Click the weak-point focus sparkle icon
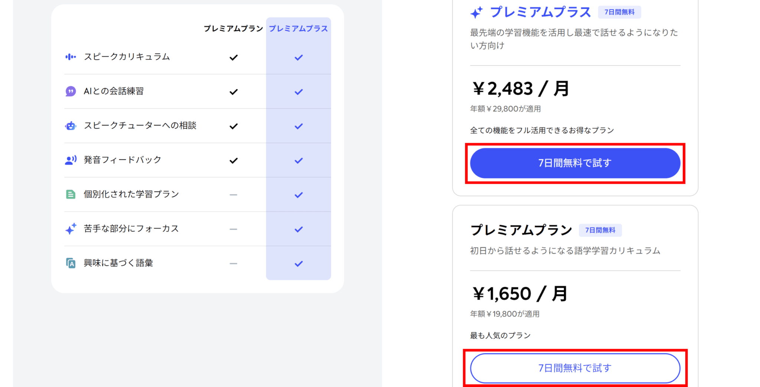The image size is (760, 387). 71,229
